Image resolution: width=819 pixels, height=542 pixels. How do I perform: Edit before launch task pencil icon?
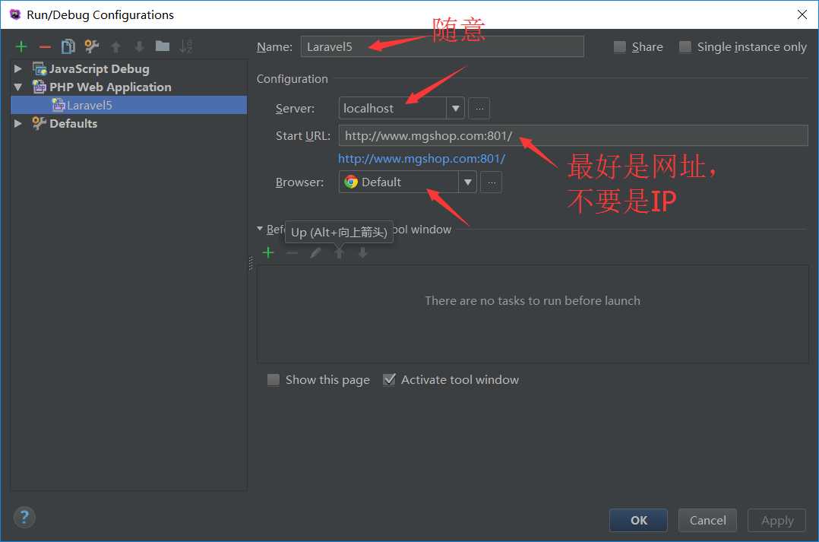pos(315,253)
